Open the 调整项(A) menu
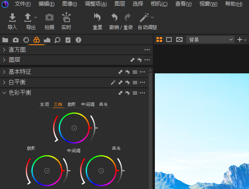This screenshot has height=189, width=249. [x=96, y=4]
